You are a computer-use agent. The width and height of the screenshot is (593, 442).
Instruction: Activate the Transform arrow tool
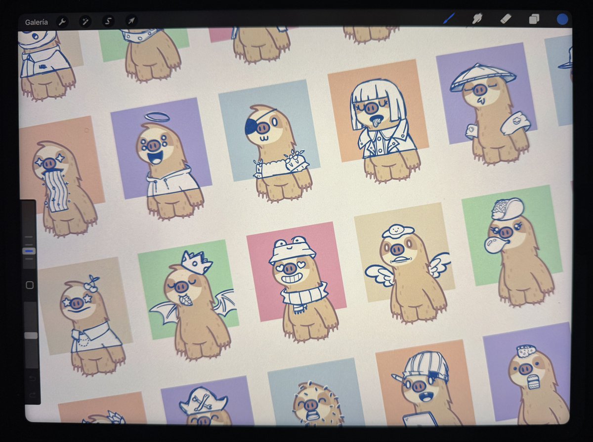(131, 21)
